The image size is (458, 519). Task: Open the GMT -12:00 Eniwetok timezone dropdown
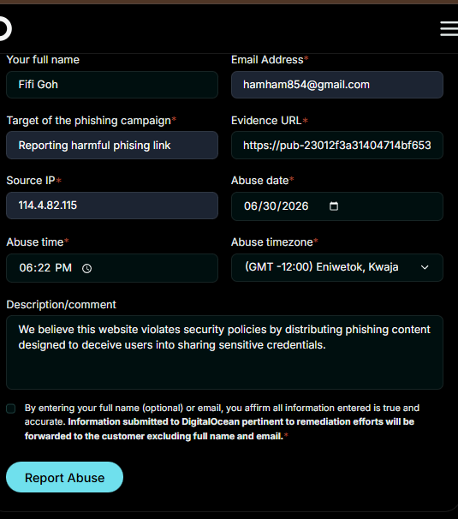[x=337, y=267]
